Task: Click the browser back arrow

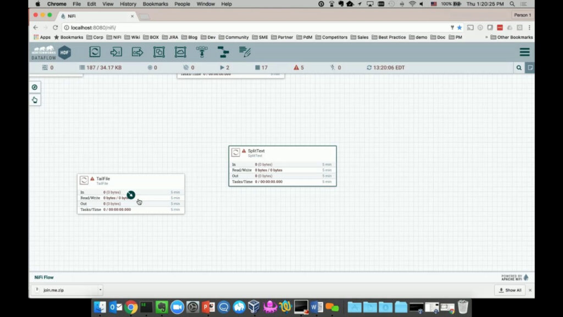Action: coord(35,28)
